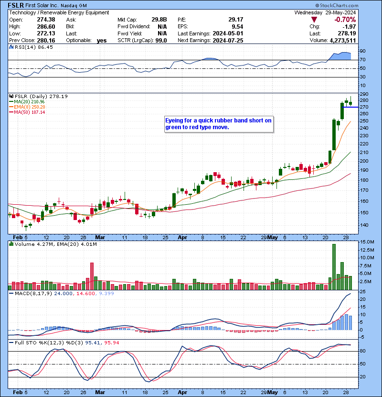Image resolution: width=382 pixels, height=397 pixels.
Task: Click the volume bars icon beside Volume label
Action: pos(11,244)
